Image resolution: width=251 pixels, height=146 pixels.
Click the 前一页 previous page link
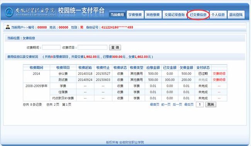click(x=166, y=105)
